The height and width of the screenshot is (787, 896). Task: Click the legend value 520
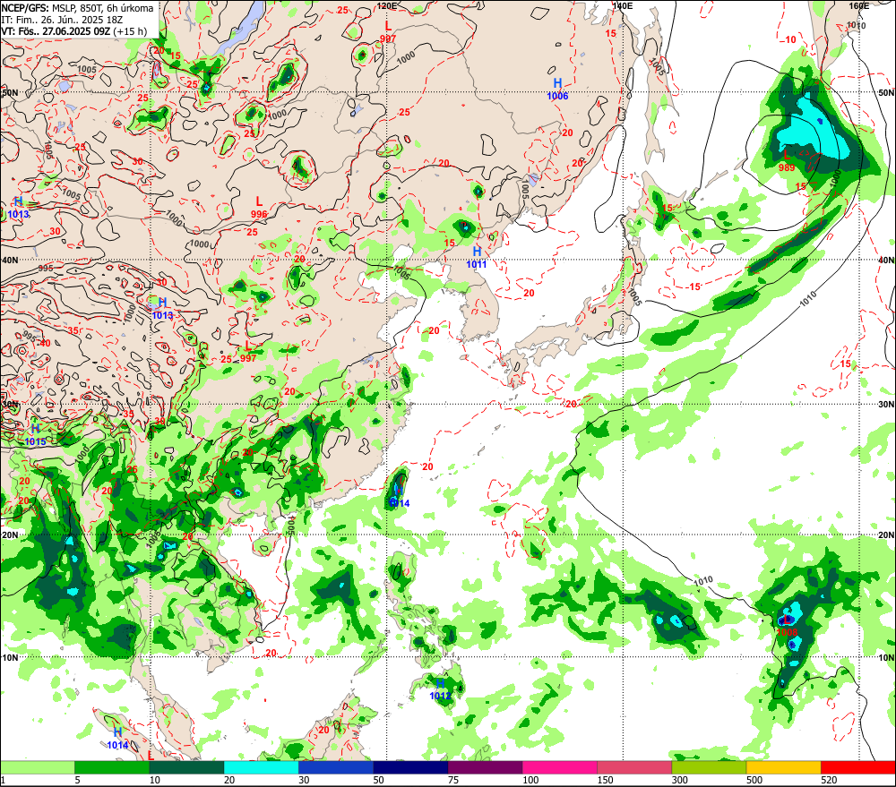[829, 780]
